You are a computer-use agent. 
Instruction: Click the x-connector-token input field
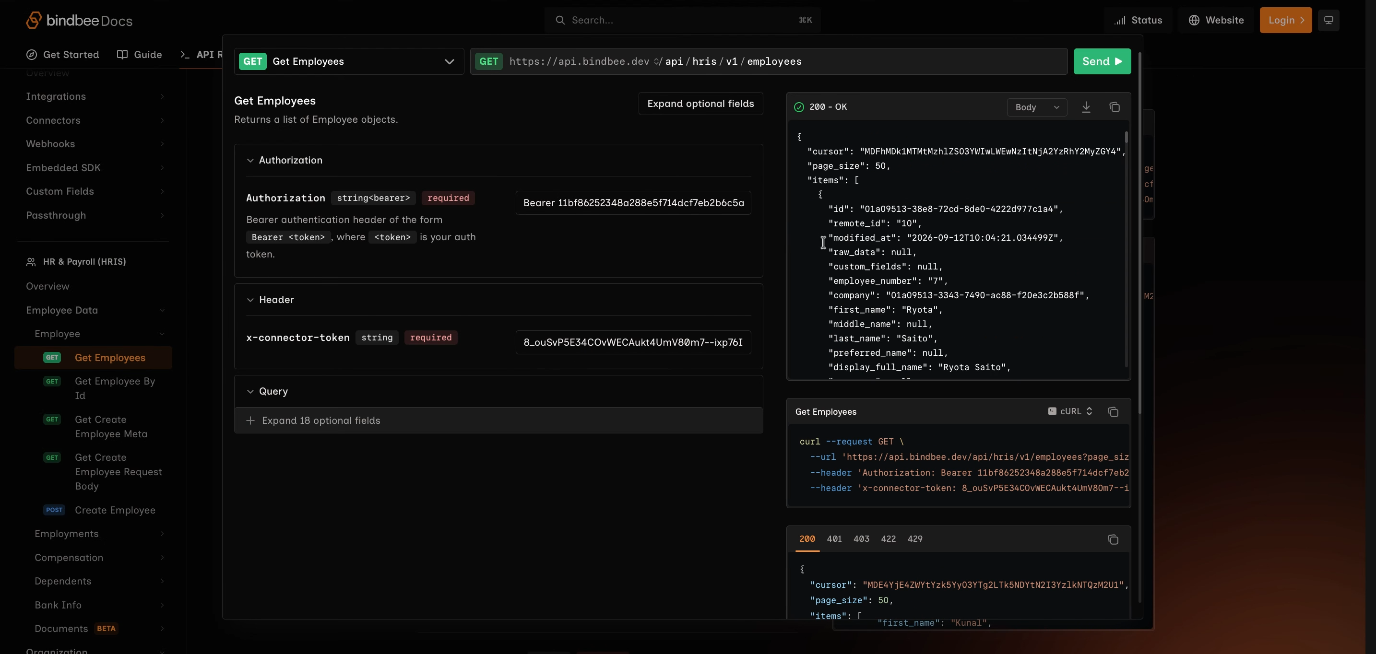click(633, 342)
